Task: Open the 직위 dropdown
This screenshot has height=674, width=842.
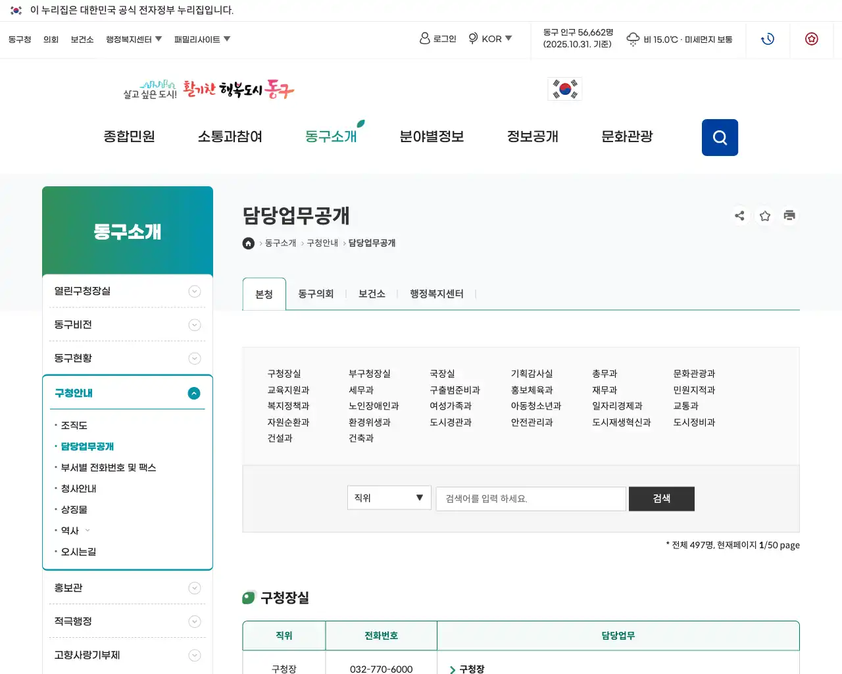Action: pos(389,498)
